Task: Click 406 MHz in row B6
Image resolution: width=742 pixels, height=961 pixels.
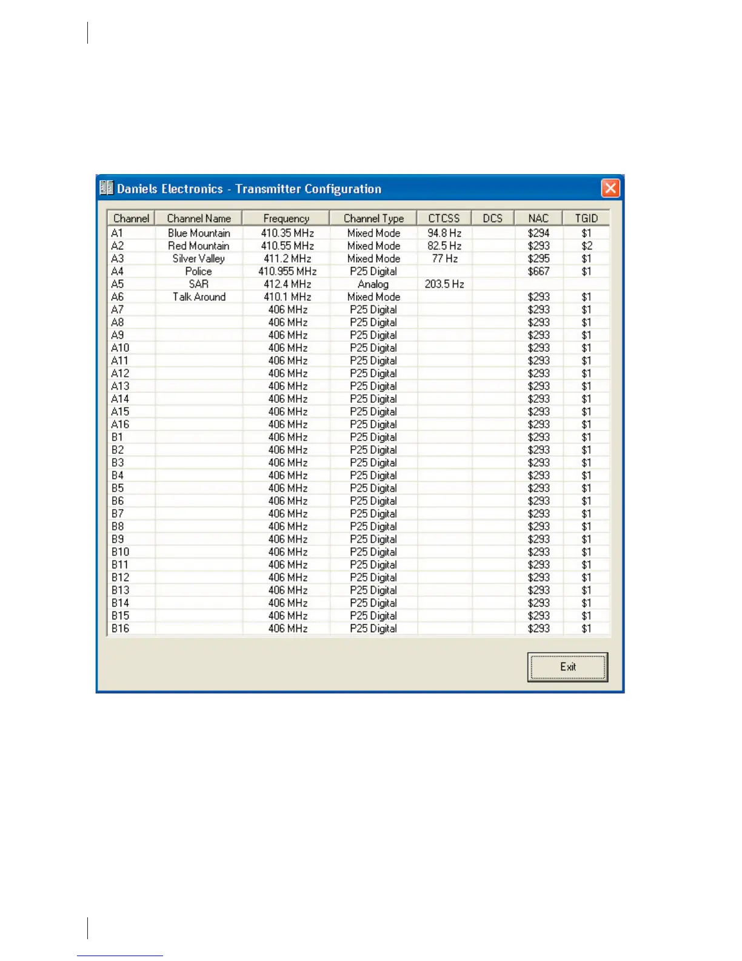Action: 287,501
